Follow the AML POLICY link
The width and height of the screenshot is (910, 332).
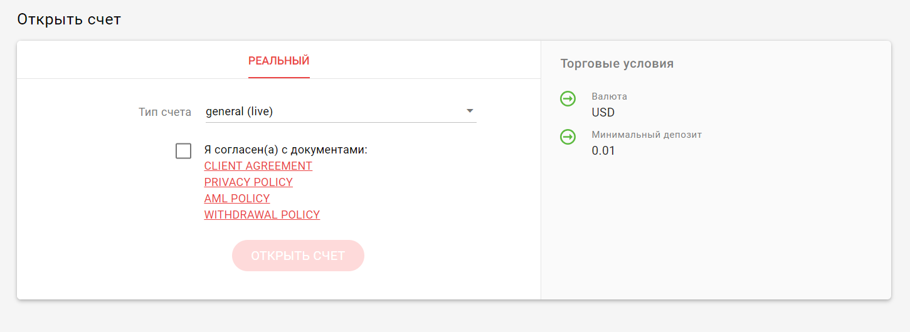pos(237,199)
